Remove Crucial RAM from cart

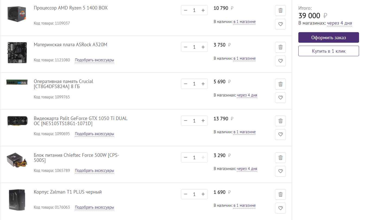point(280,84)
